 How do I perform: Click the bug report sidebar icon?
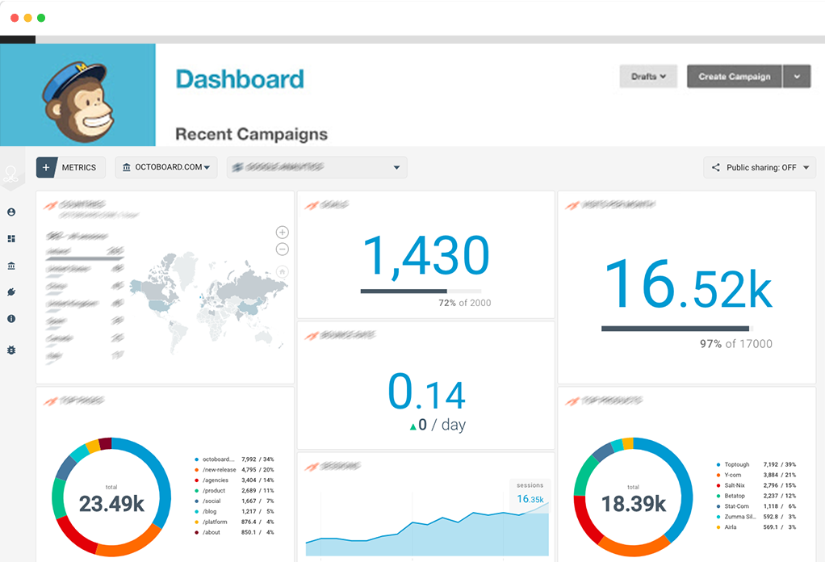point(11,350)
